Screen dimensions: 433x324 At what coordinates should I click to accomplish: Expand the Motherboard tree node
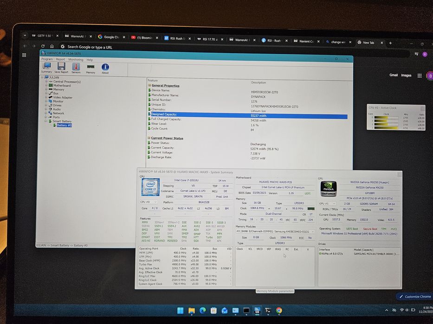coord(46,86)
